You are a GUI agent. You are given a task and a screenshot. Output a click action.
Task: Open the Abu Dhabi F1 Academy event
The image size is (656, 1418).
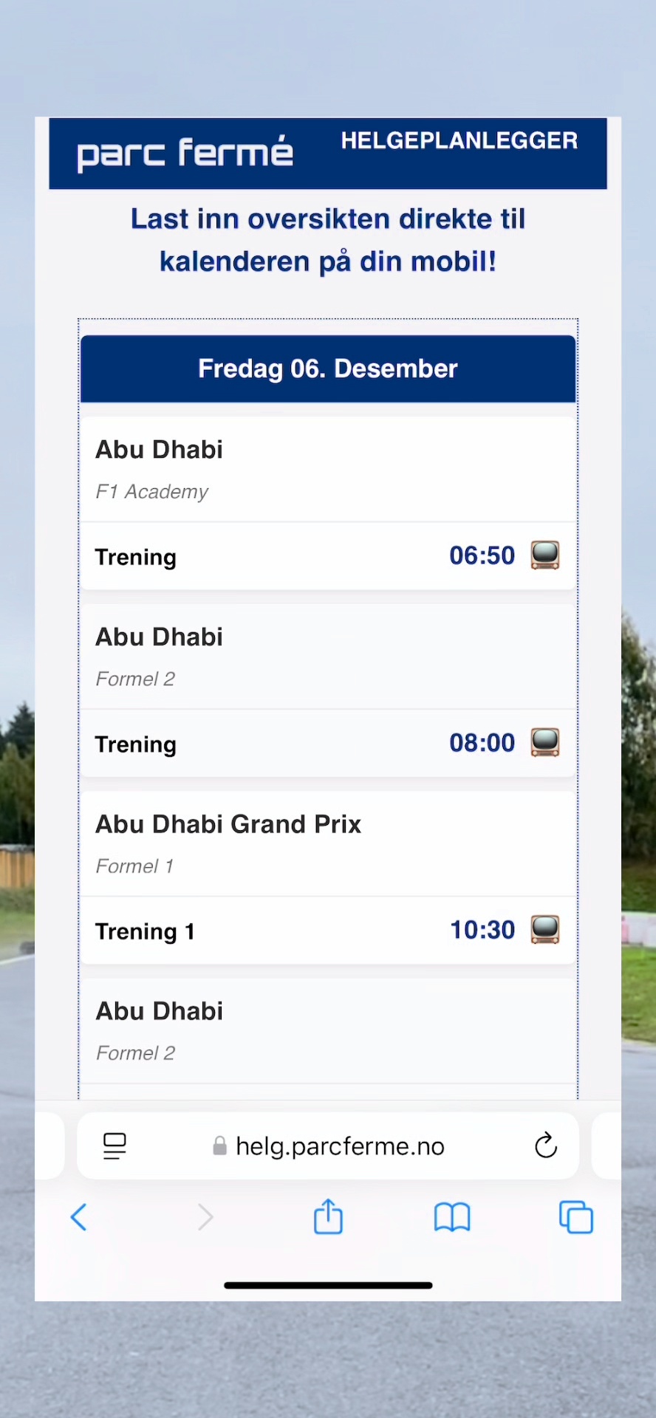[328, 469]
